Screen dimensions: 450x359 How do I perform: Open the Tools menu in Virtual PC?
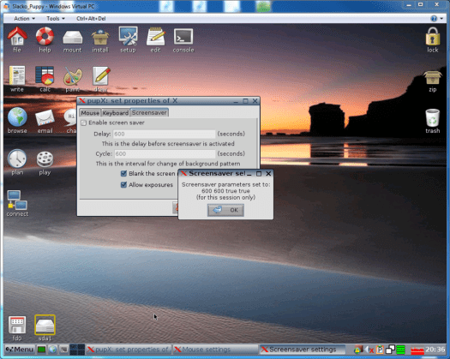click(x=56, y=18)
